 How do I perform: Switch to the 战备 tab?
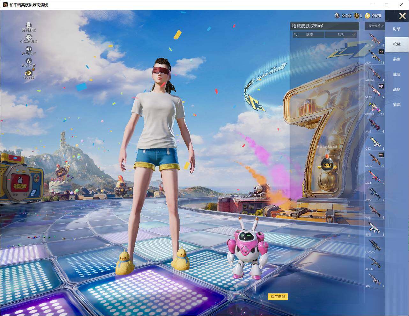click(x=397, y=90)
